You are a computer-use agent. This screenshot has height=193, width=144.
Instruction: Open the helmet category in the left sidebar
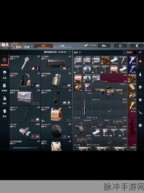tap(4, 74)
